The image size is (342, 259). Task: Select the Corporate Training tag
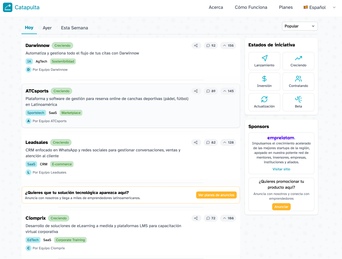click(x=70, y=240)
